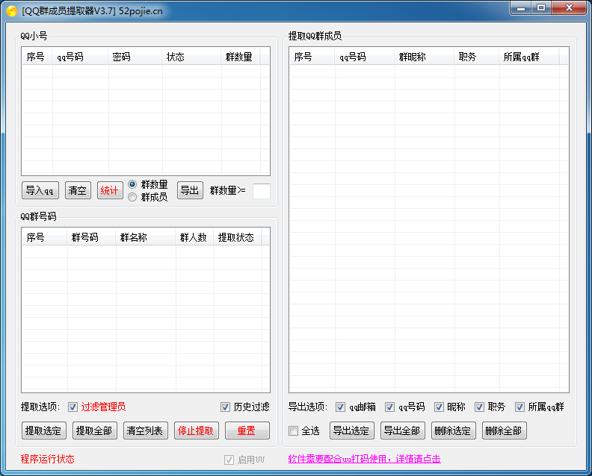
Task: Click the red 统计 button
Action: (110, 190)
